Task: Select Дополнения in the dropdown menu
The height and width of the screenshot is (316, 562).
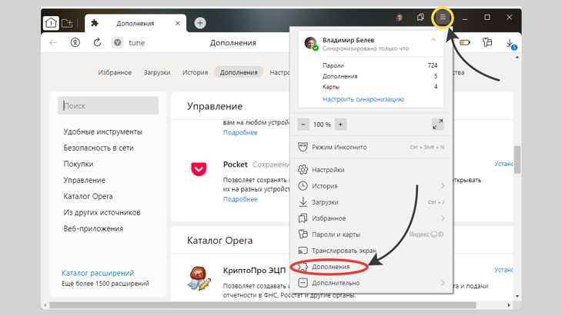Action: [x=330, y=267]
